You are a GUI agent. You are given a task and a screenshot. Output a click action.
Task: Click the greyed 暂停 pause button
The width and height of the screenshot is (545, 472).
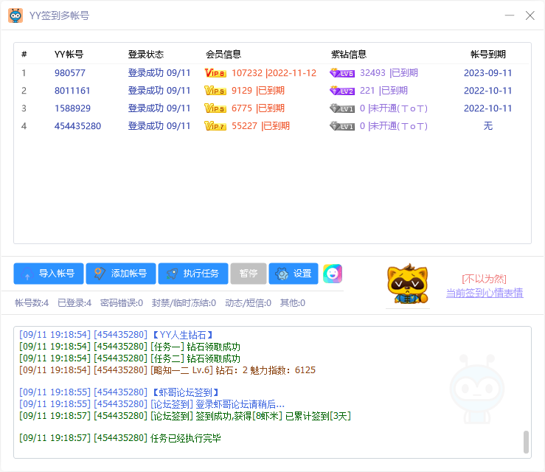(249, 274)
